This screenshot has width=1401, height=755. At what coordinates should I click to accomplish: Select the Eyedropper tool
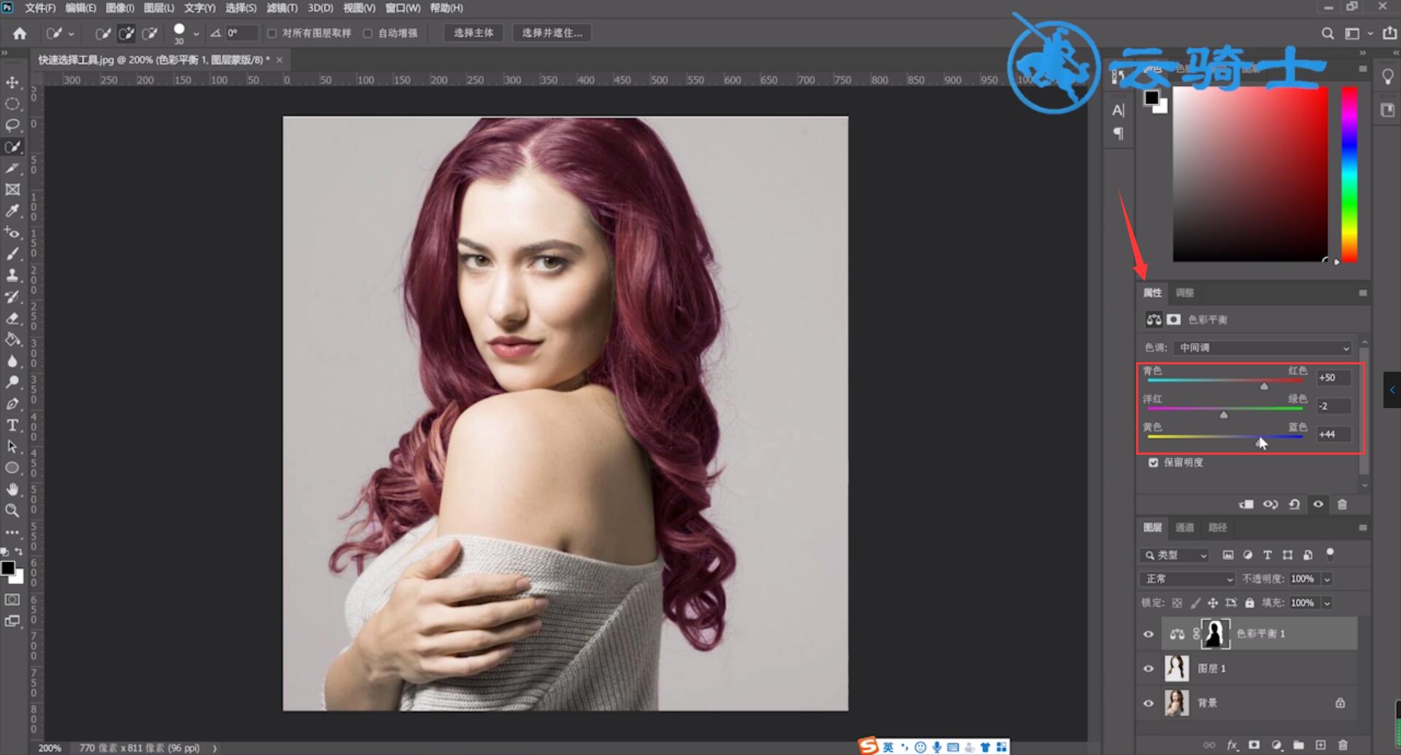pos(12,211)
